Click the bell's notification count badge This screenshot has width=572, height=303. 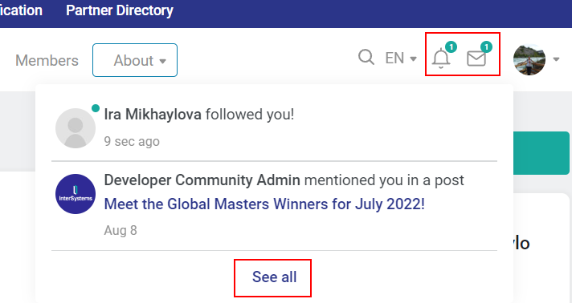pos(451,47)
